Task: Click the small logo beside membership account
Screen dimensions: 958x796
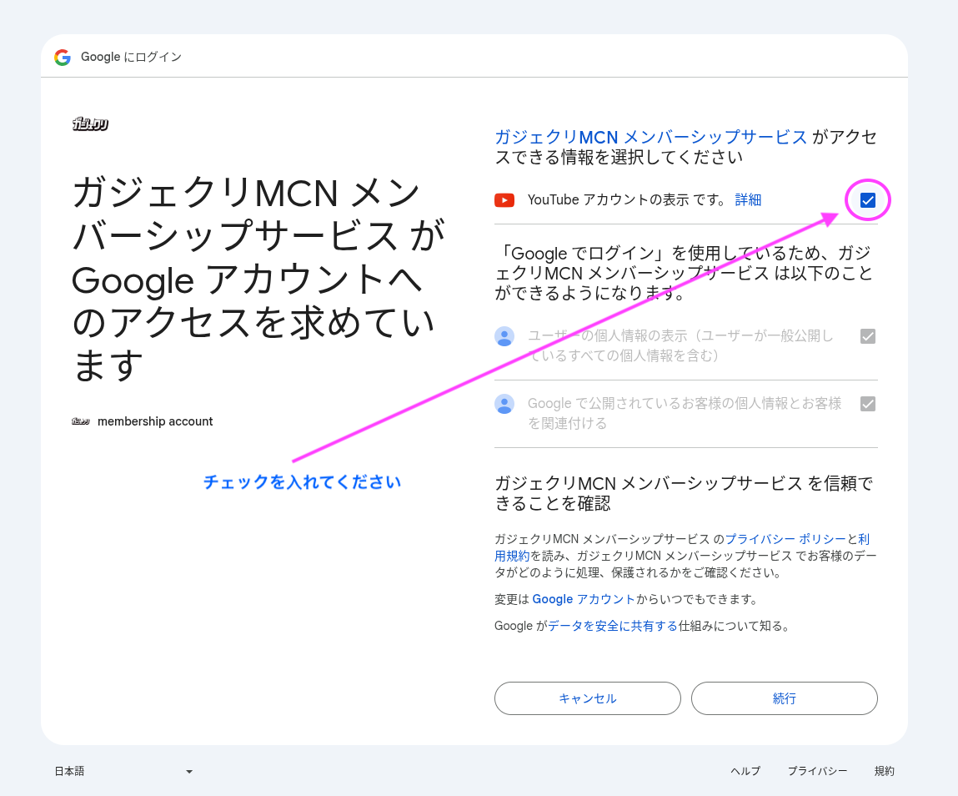Action: pos(81,421)
